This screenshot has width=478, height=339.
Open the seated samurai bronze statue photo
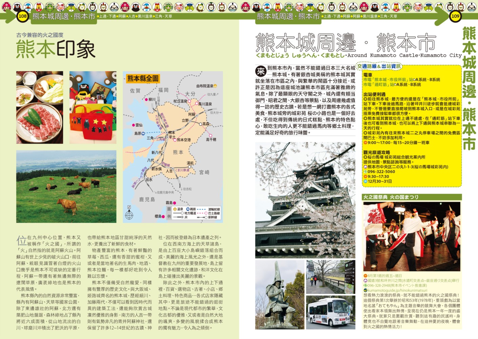pyautogui.click(x=280, y=295)
